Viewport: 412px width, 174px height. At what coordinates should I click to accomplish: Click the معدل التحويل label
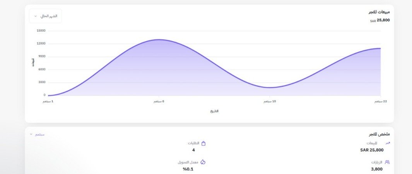click(x=188, y=162)
